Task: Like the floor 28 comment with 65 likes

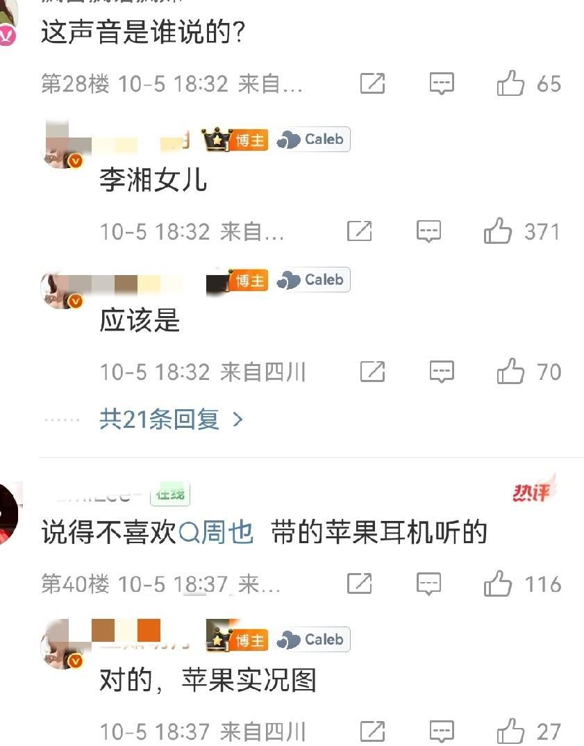Action: point(510,83)
